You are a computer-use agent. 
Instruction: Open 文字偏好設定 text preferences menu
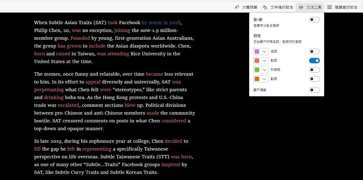click(x=282, y=7)
